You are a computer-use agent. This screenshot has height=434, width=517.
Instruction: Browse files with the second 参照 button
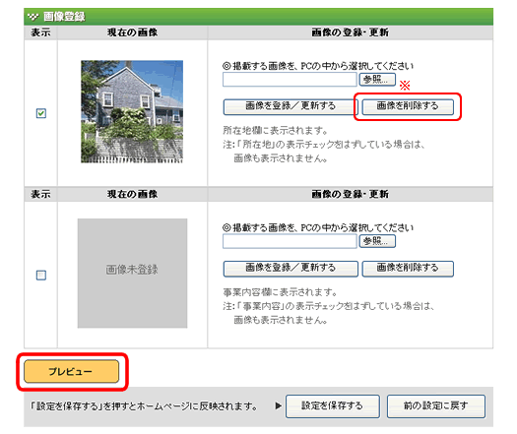point(377,241)
